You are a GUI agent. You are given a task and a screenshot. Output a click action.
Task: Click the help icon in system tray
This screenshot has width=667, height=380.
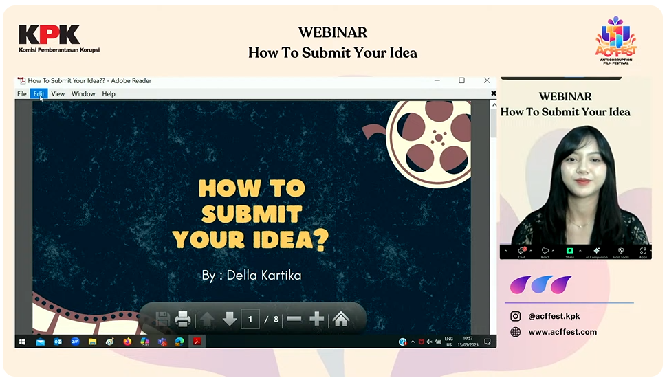coord(402,342)
